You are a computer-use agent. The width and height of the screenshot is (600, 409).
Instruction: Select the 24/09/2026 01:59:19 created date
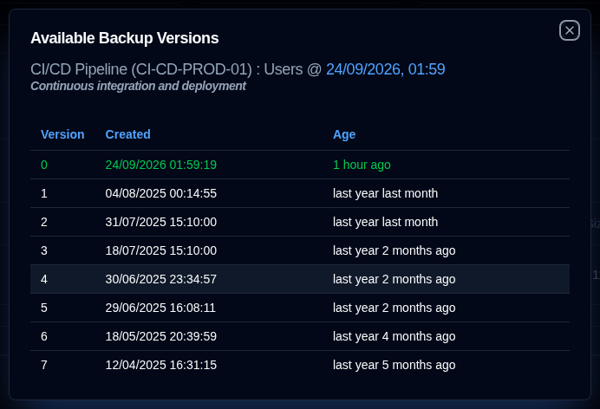tap(161, 165)
